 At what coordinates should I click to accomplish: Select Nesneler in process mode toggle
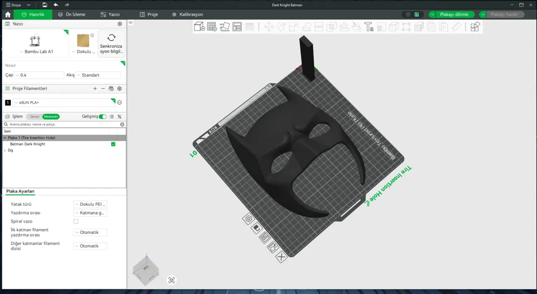coord(50,117)
